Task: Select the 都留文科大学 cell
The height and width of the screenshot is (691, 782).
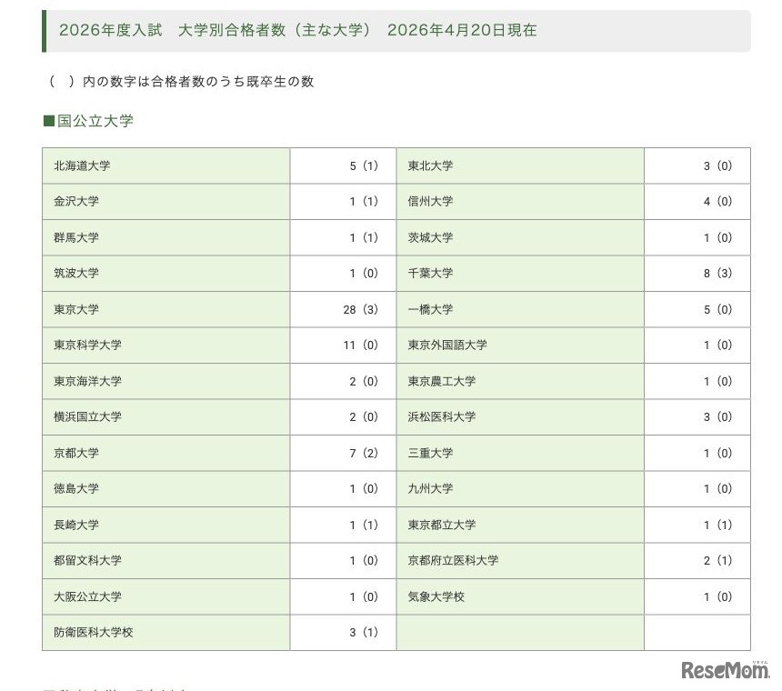Action: tap(166, 561)
